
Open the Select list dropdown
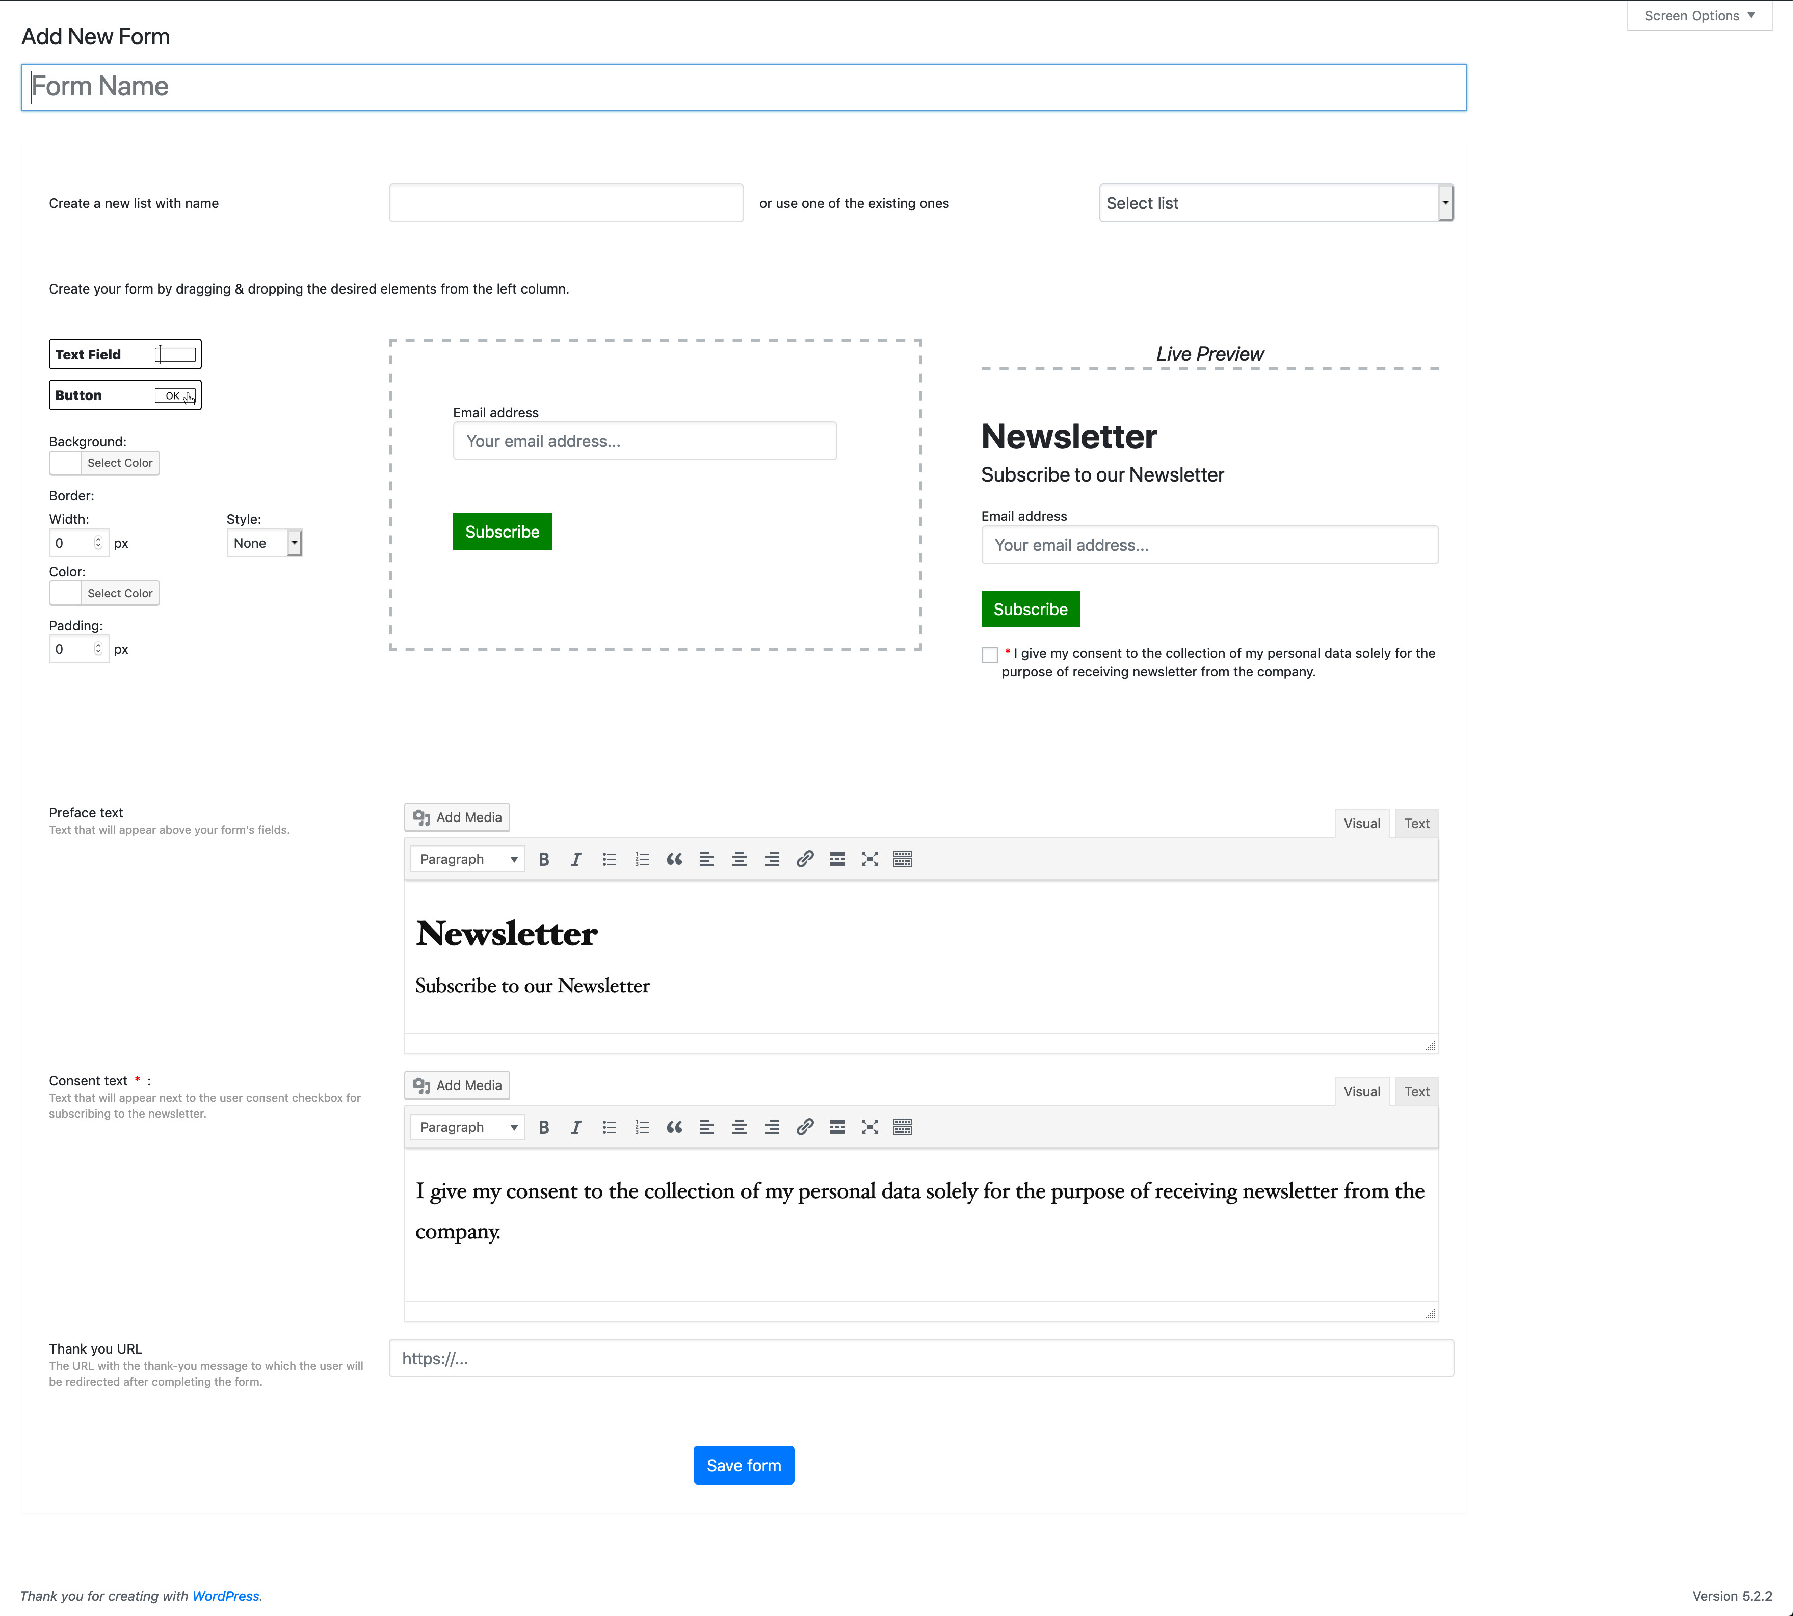pos(1275,203)
